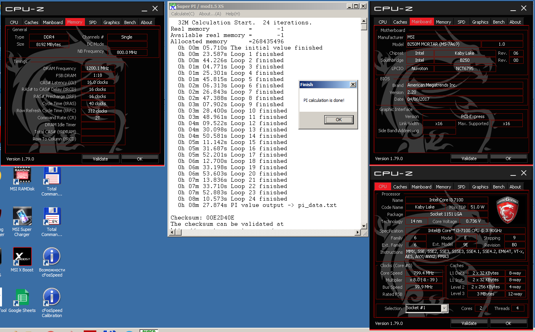This screenshot has height=332, width=535.
Task: Click Validate in Mainboard CPU-Z window
Action: pos(469,159)
